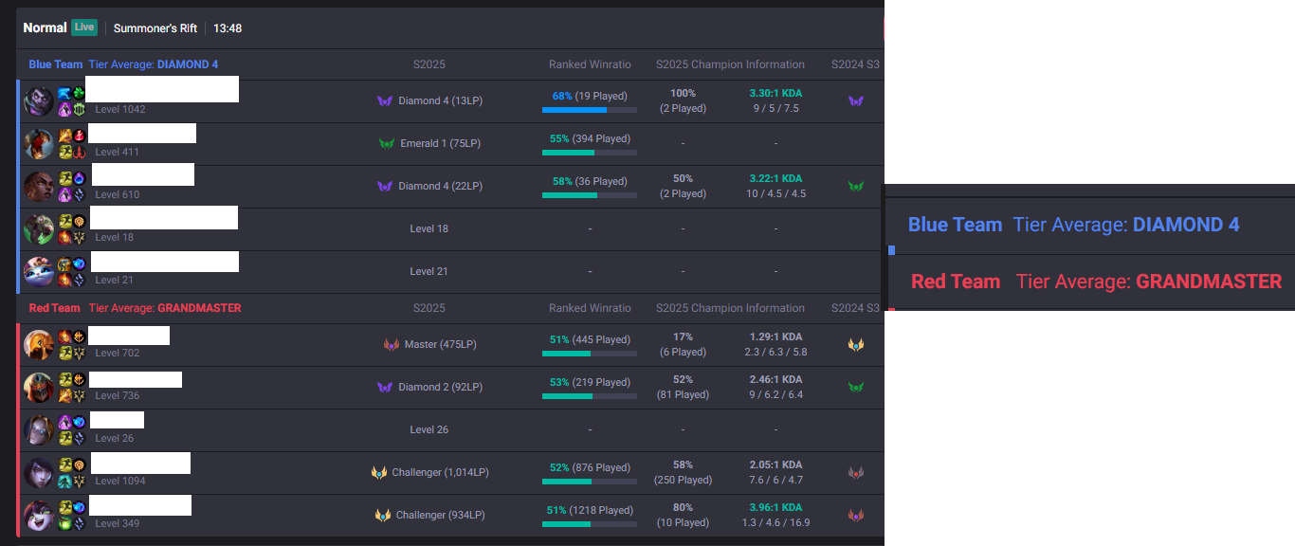This screenshot has width=1295, height=546.
Task: Click the champion portrait beside Level 26
Action: pos(40,430)
